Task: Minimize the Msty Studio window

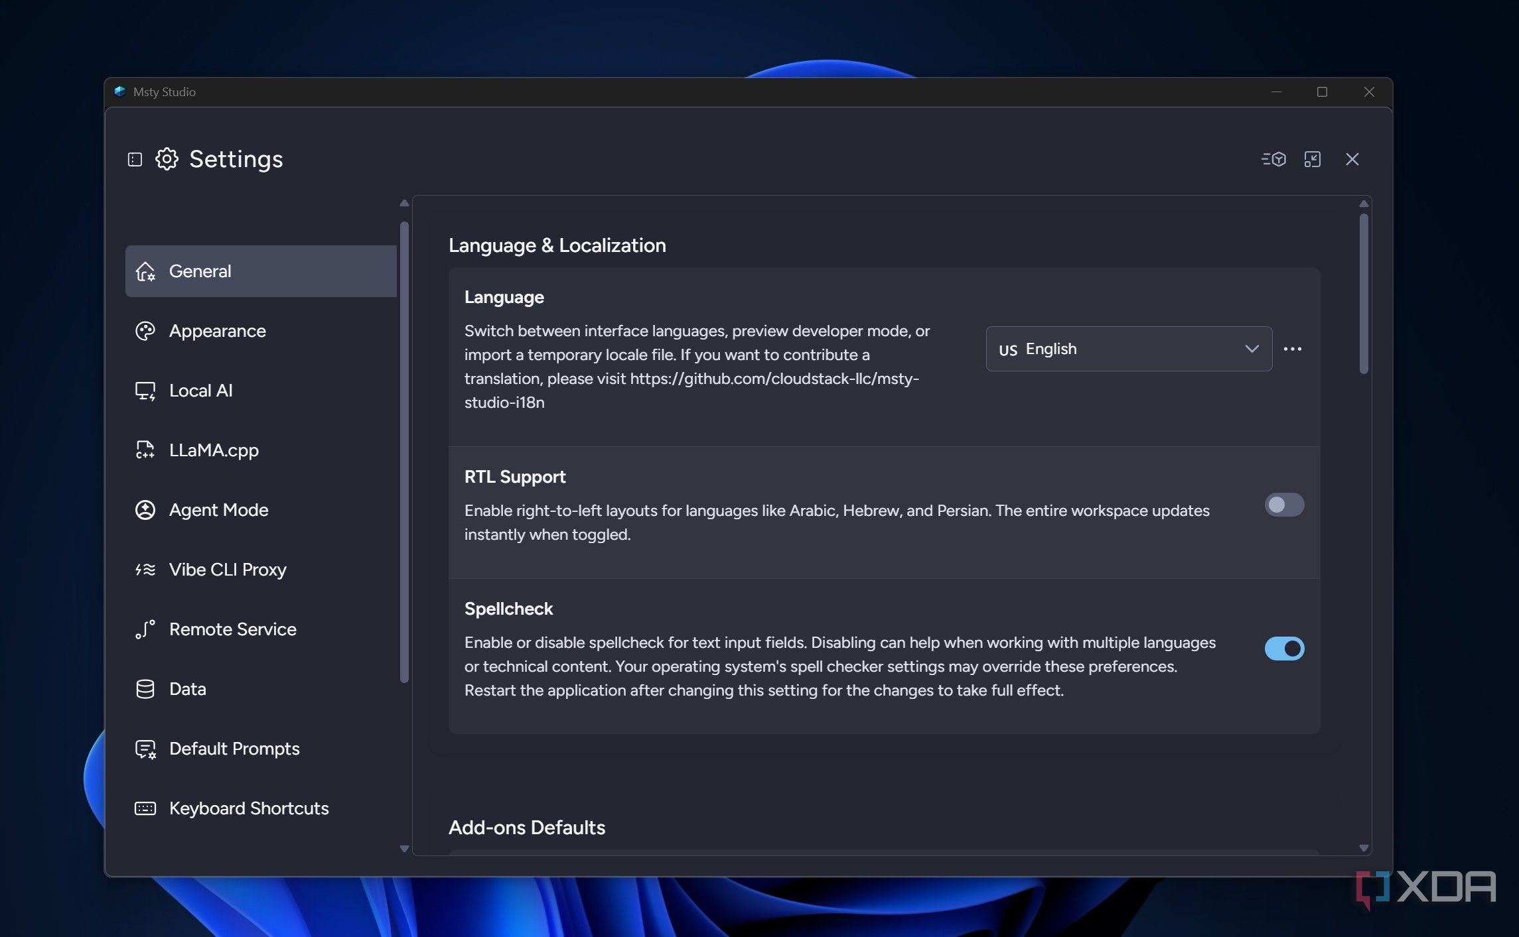Action: (1276, 92)
